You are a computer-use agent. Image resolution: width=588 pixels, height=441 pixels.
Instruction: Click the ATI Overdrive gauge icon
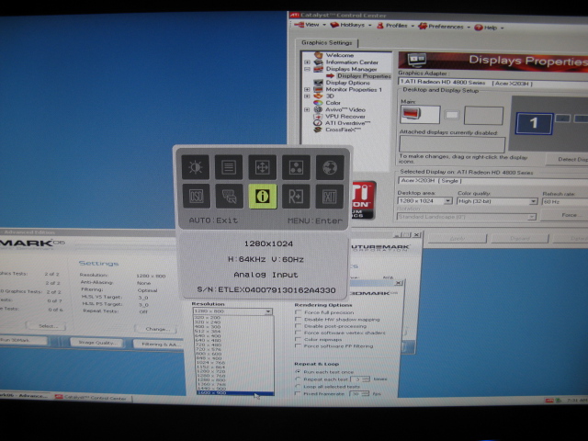(319, 123)
